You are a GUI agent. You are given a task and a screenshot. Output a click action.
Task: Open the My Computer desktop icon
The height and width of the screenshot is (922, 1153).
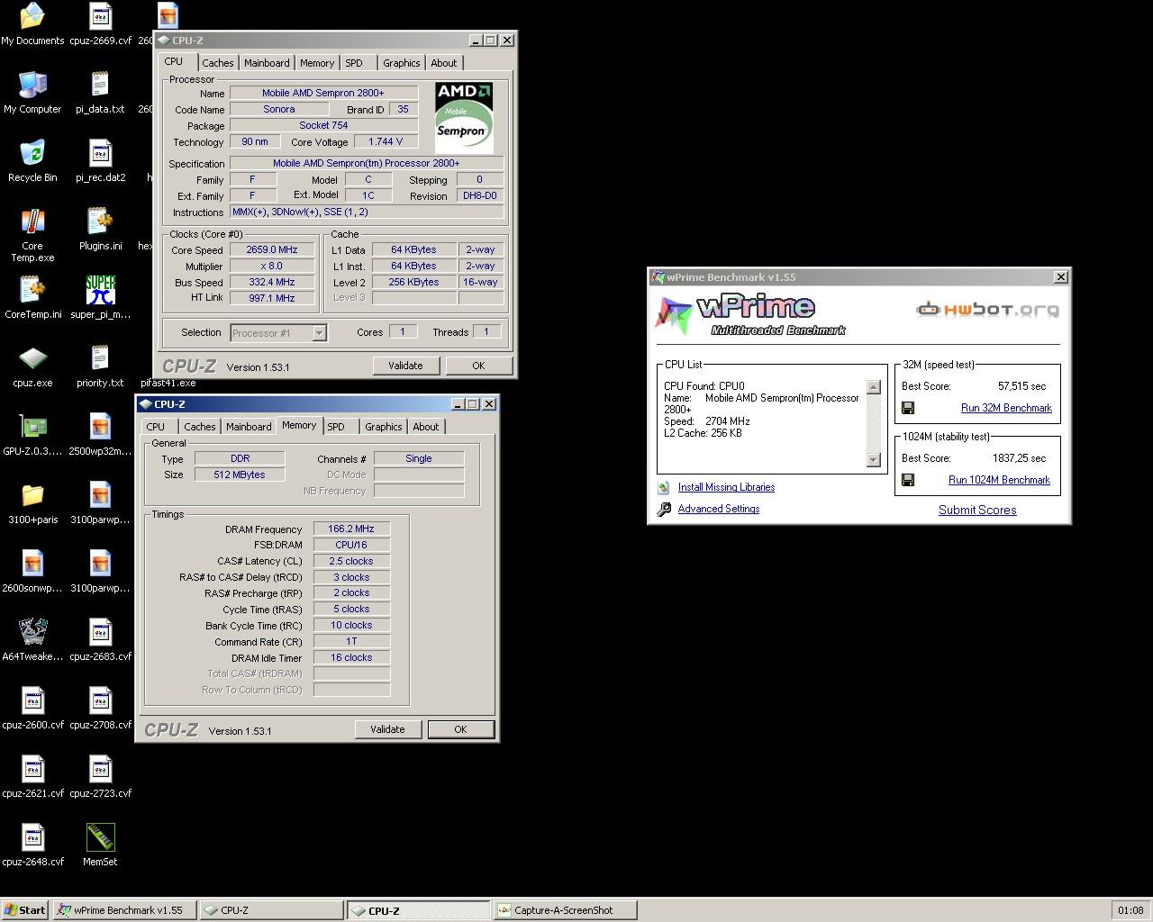pyautogui.click(x=32, y=85)
